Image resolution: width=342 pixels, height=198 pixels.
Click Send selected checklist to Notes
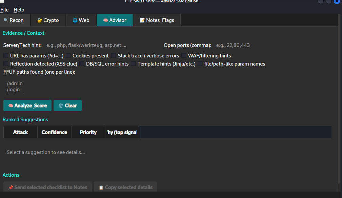pyautogui.click(x=47, y=187)
